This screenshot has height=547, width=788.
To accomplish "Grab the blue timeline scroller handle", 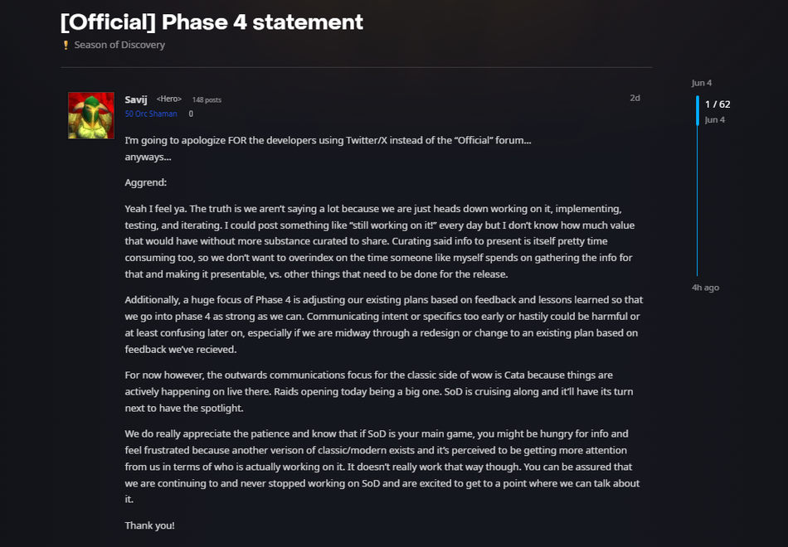I will 698,110.
